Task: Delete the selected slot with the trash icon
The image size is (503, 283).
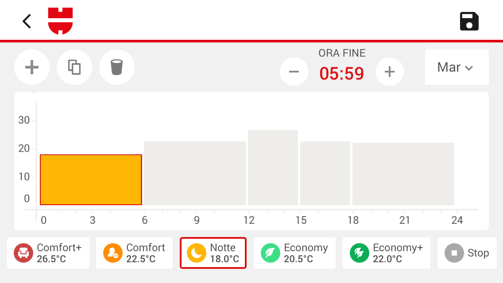Action: pyautogui.click(x=117, y=67)
